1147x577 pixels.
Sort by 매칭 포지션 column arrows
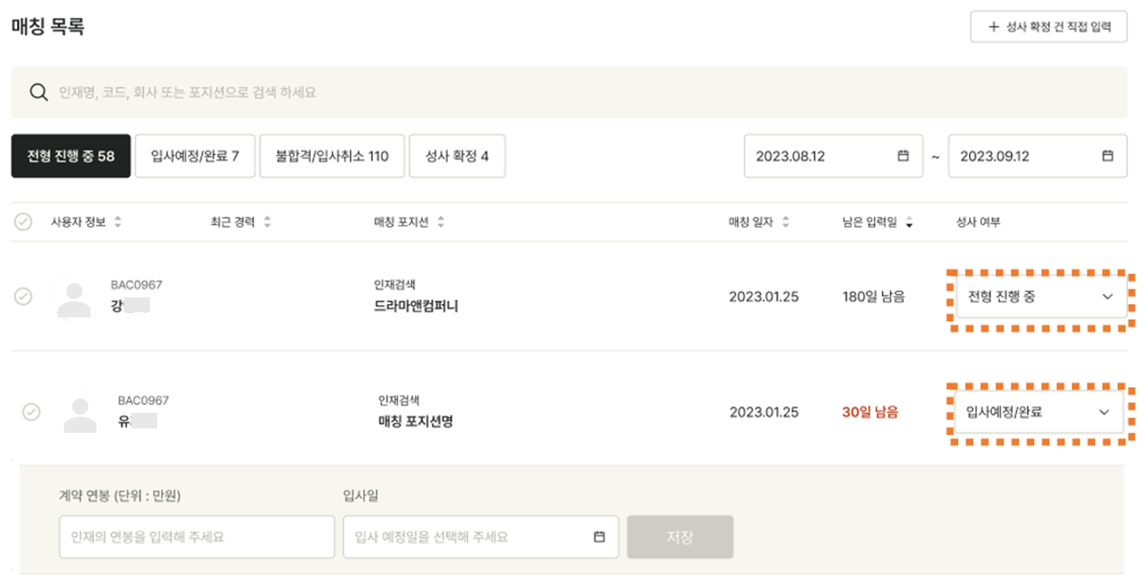[440, 222]
